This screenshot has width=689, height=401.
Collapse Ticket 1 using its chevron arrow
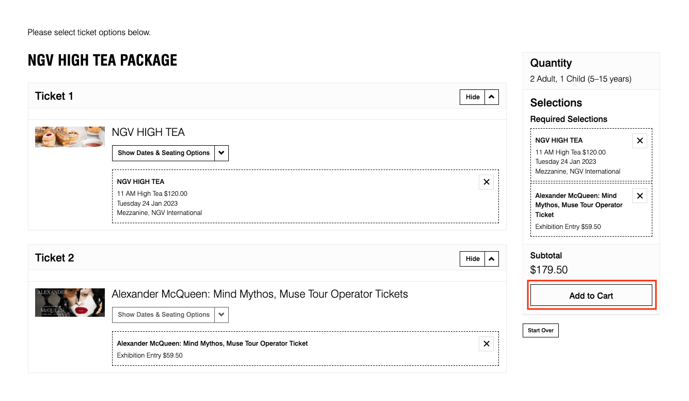tap(492, 97)
